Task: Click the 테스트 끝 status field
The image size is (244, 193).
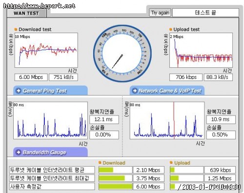Action: point(205,13)
